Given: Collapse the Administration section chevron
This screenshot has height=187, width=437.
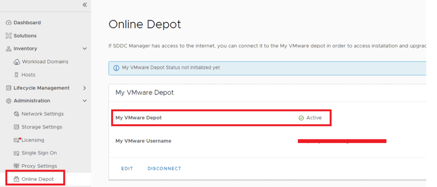Looking at the screenshot, I should [85, 101].
